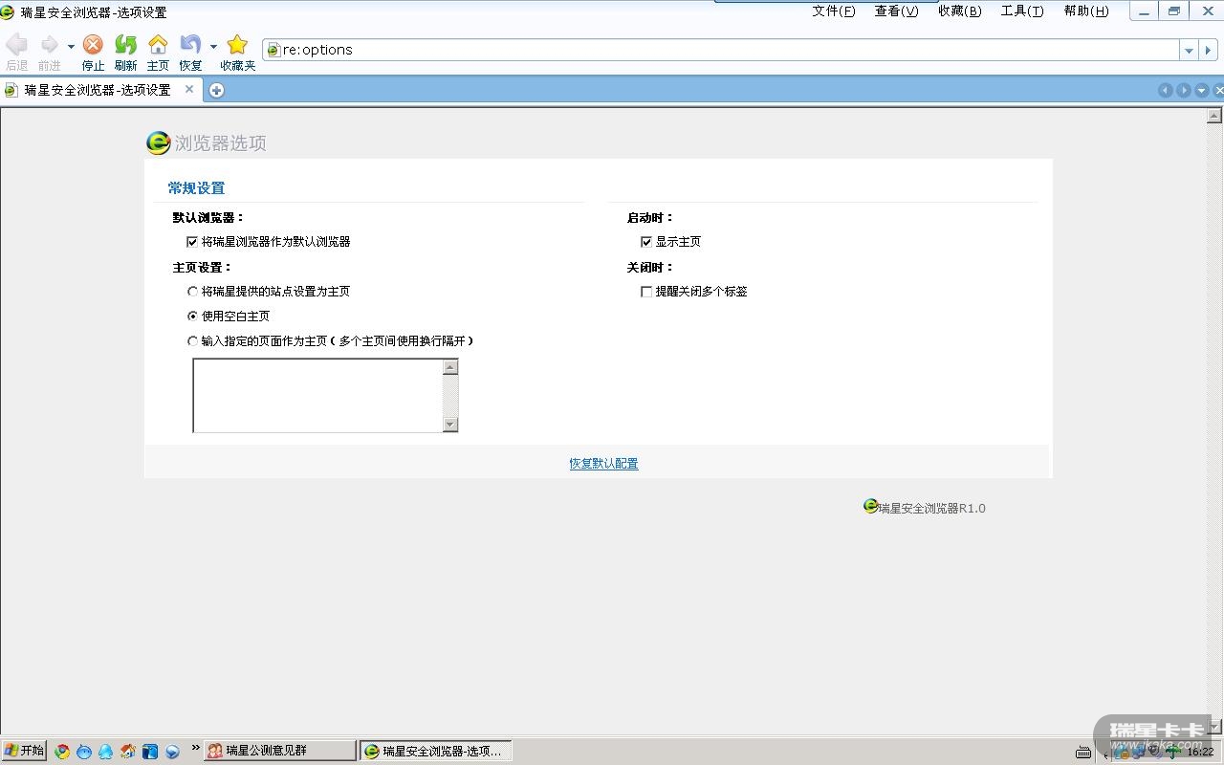Click the page scrollbar up arrow

(x=1214, y=117)
